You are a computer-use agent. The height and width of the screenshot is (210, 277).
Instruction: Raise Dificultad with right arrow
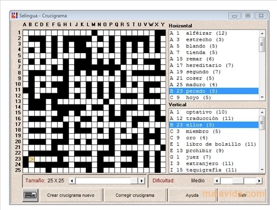(259, 181)
